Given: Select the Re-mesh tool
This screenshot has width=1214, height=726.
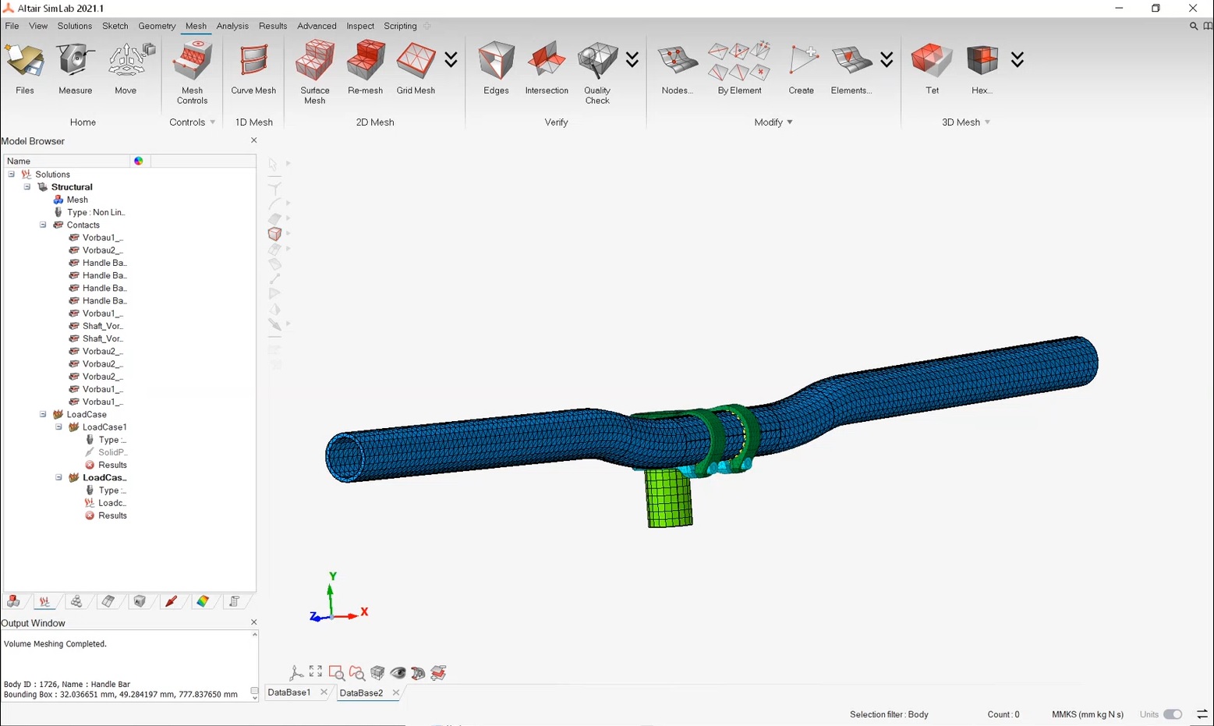Looking at the screenshot, I should tap(365, 62).
